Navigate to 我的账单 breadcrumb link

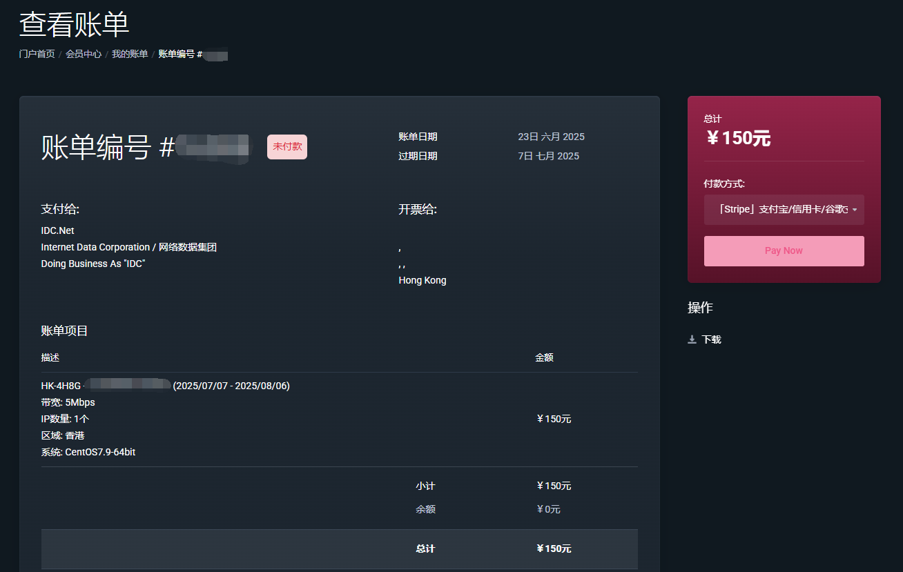tap(130, 54)
